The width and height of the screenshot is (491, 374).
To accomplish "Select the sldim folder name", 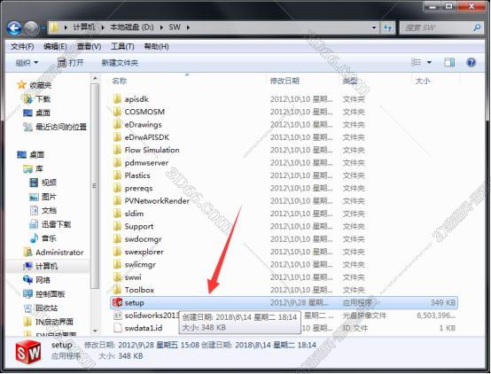I will coord(134,214).
